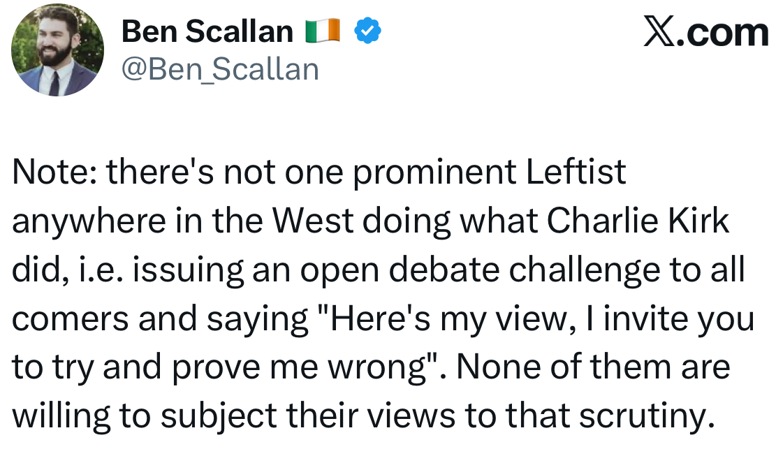Open the Ben Scallan display name
Screen dimensions: 776x449
point(207,31)
